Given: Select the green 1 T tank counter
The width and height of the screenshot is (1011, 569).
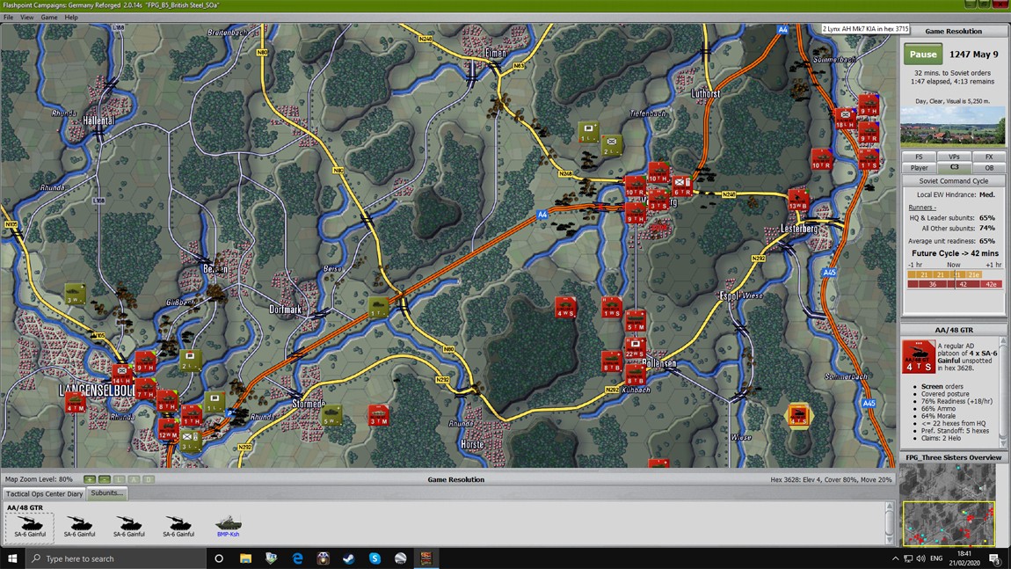Looking at the screenshot, I should (379, 308).
